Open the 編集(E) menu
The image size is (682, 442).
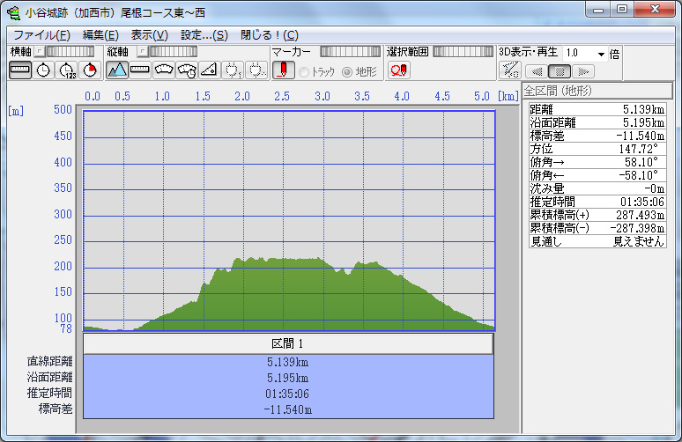click(x=100, y=34)
